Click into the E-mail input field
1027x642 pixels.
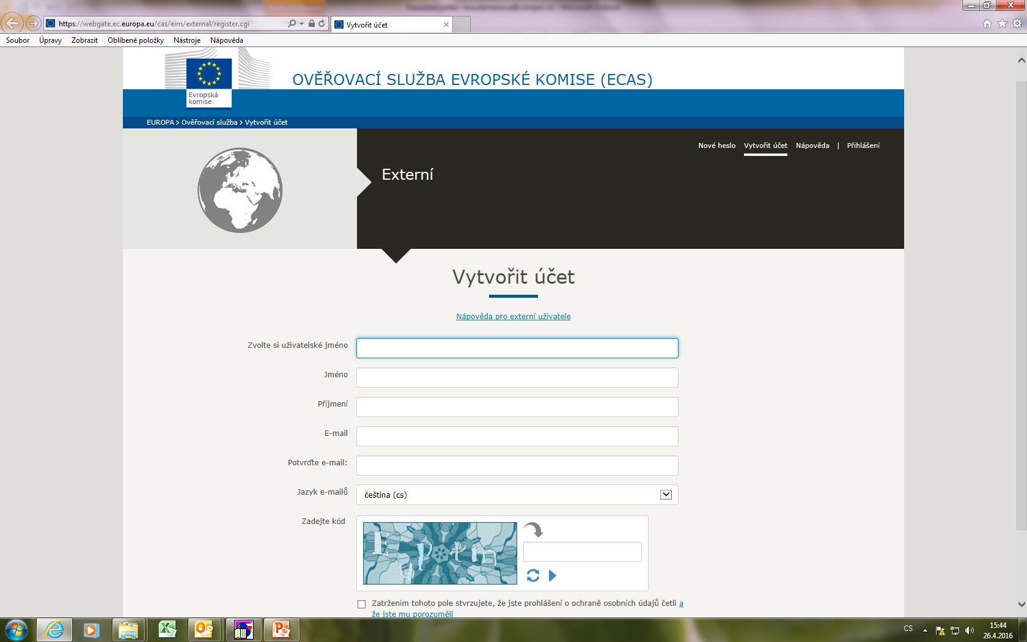[x=517, y=436]
